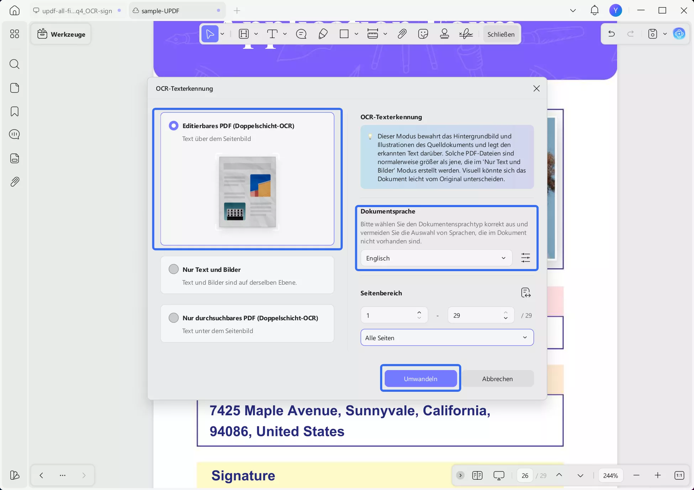
Task: Open the Alle Seiten dropdown
Action: coord(447,337)
